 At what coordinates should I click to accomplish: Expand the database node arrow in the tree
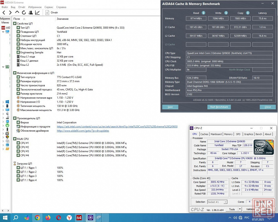(x=3, y=145)
